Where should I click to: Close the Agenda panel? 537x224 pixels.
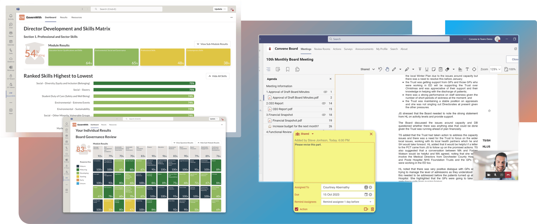coord(331,79)
